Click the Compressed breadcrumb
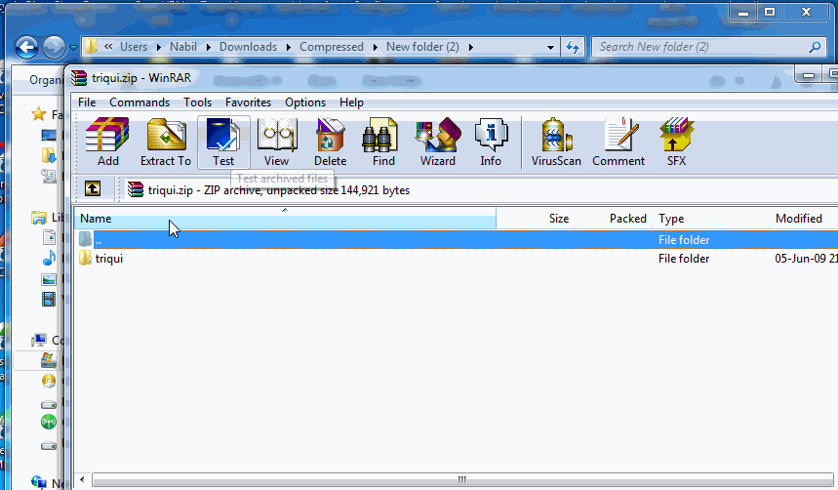The width and height of the screenshot is (838, 490). tap(332, 47)
